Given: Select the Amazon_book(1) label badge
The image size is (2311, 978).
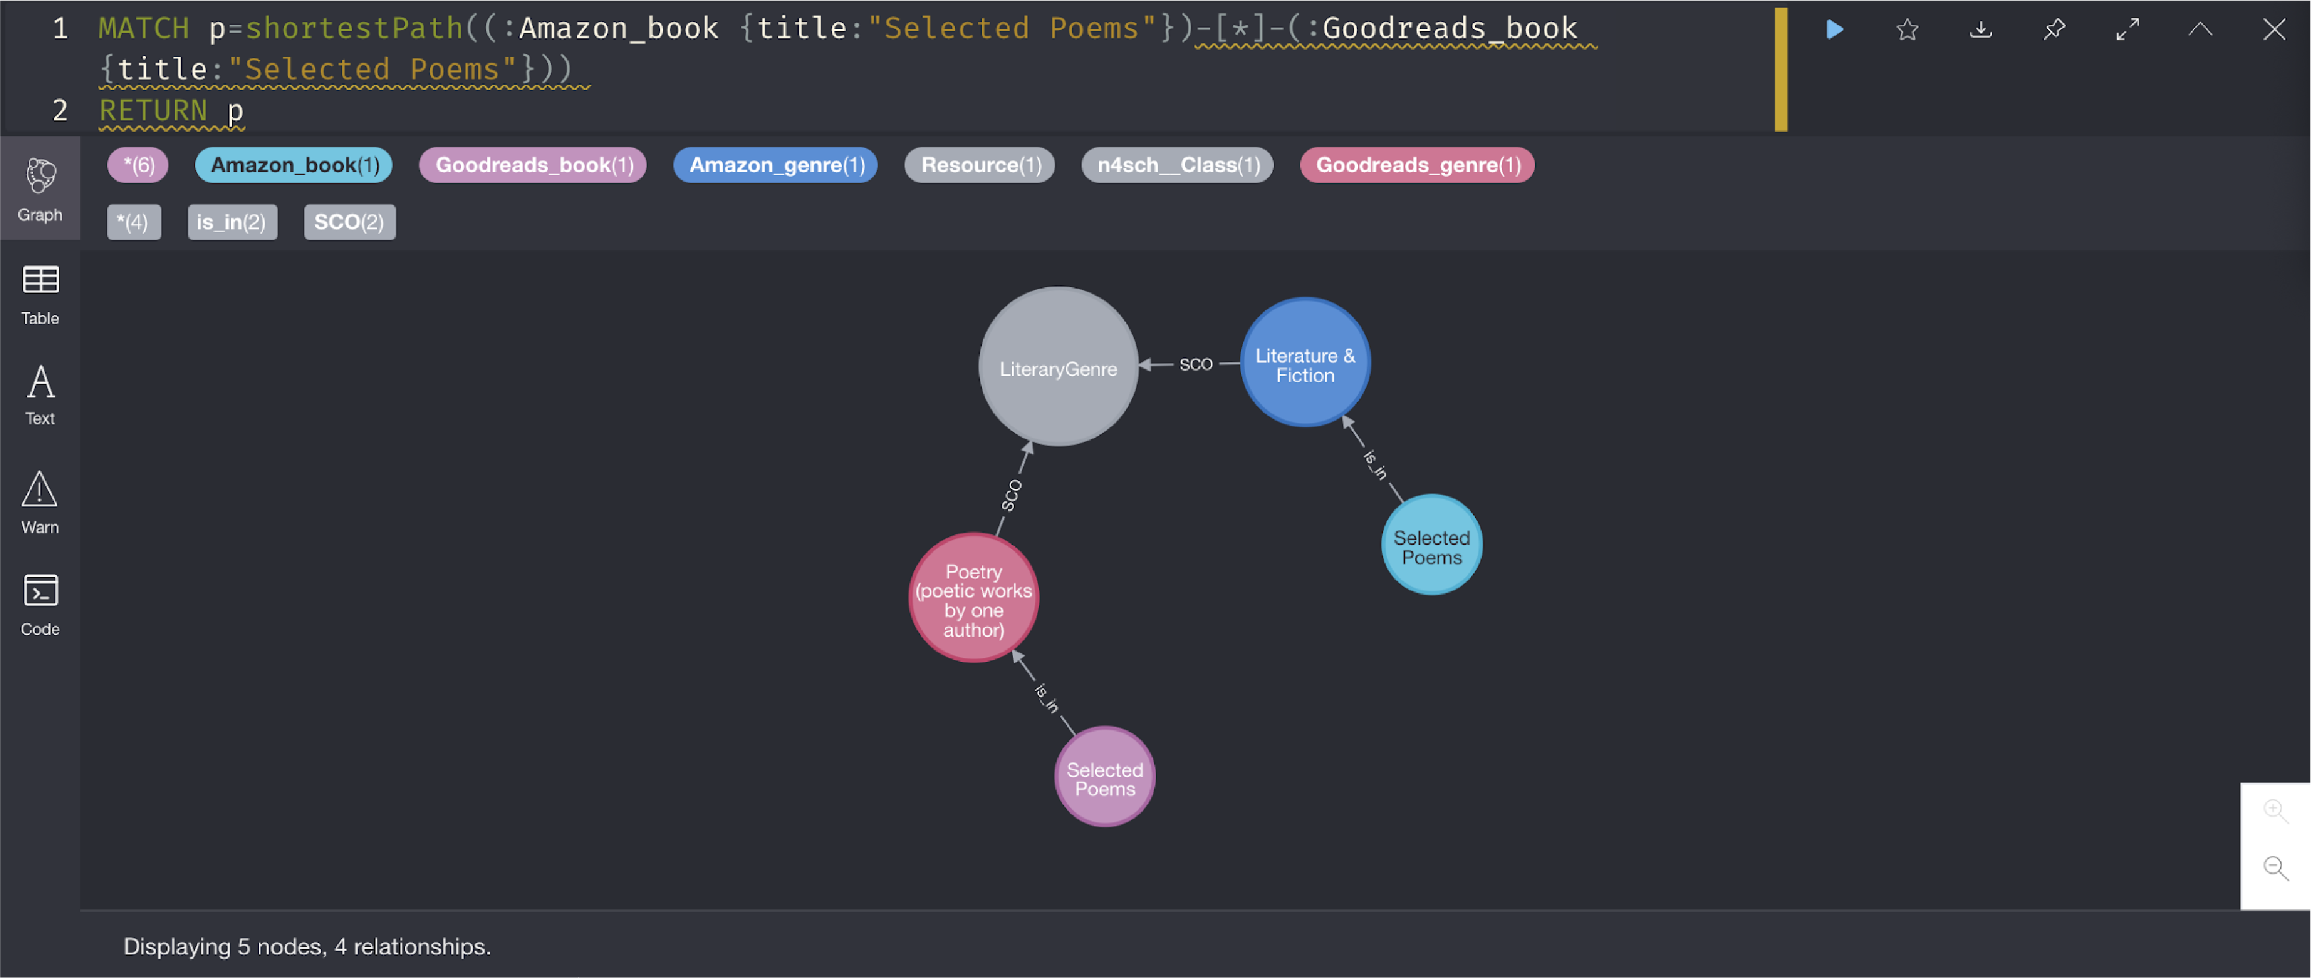Looking at the screenshot, I should point(294,165).
